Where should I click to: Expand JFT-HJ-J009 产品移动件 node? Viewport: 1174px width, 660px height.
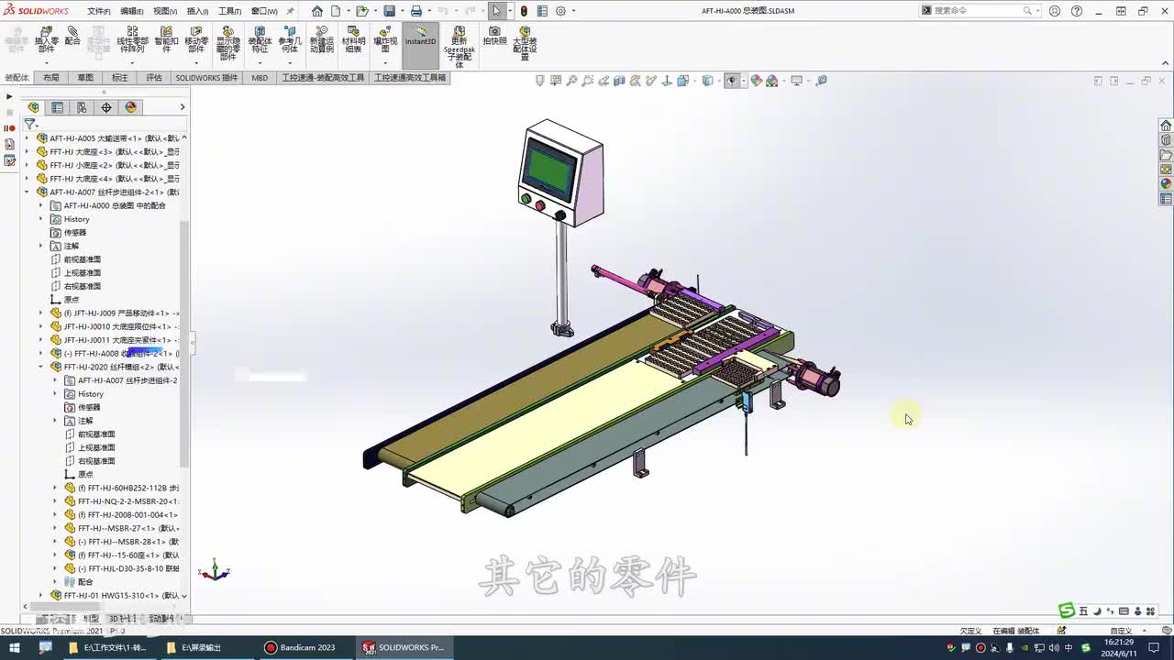click(40, 313)
